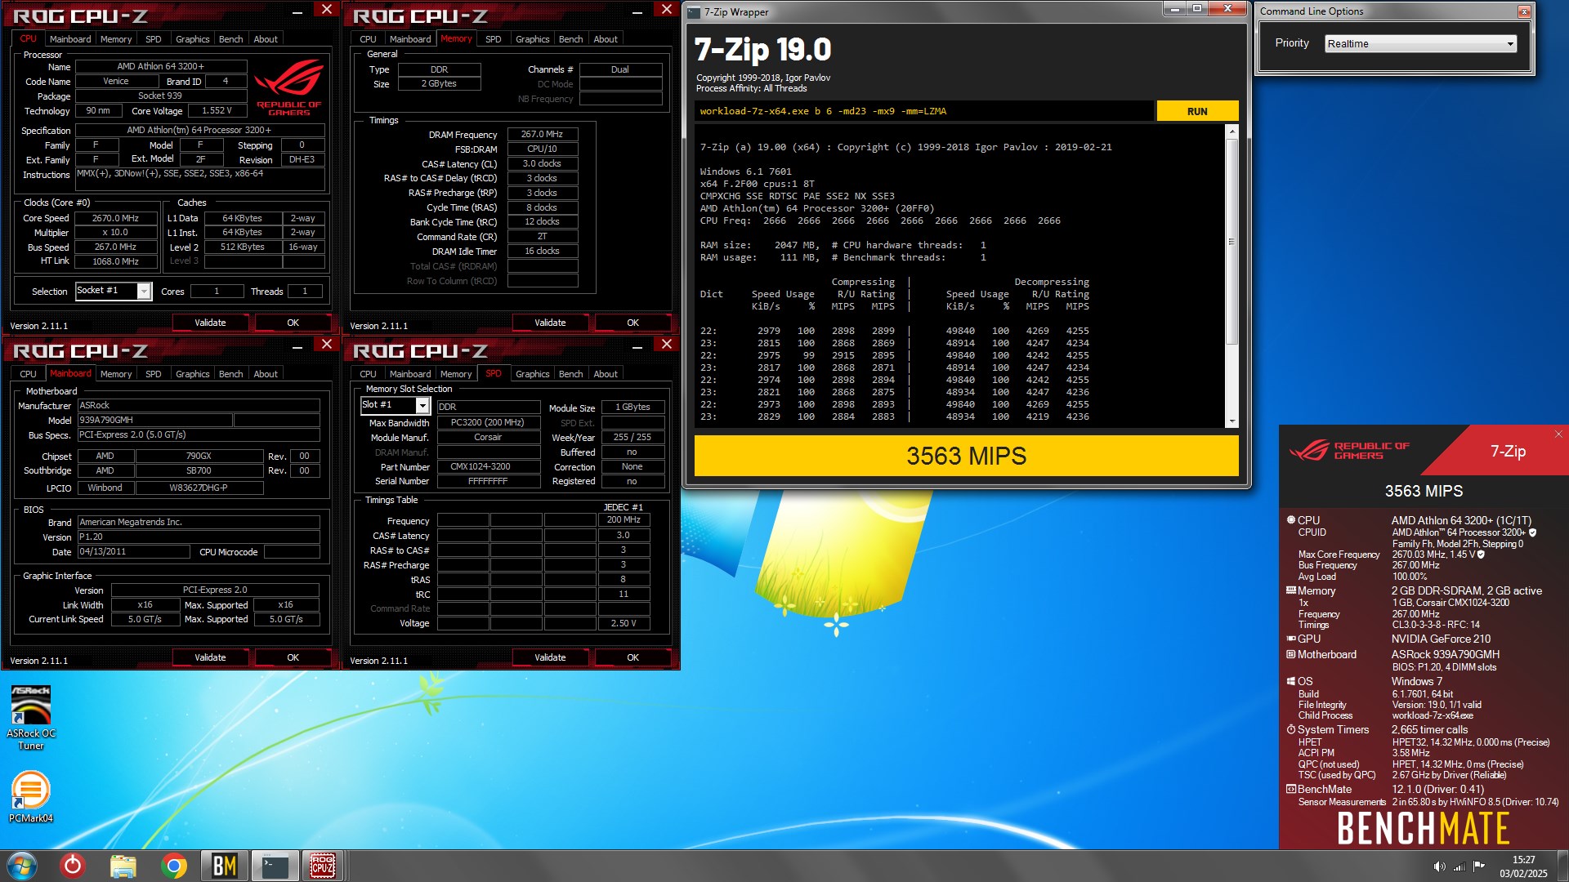Click the BenchMate version icon in panel
Viewport: 1569px width, 882px height.
(1291, 789)
